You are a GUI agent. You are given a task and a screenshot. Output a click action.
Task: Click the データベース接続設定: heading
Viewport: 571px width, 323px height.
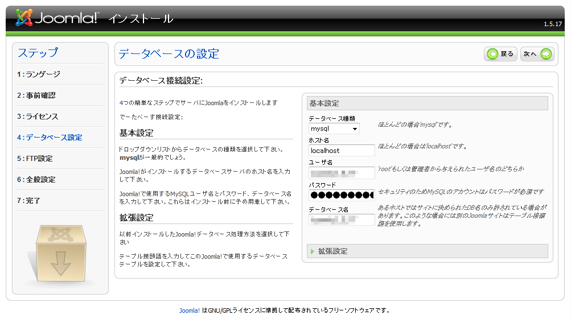161,81
